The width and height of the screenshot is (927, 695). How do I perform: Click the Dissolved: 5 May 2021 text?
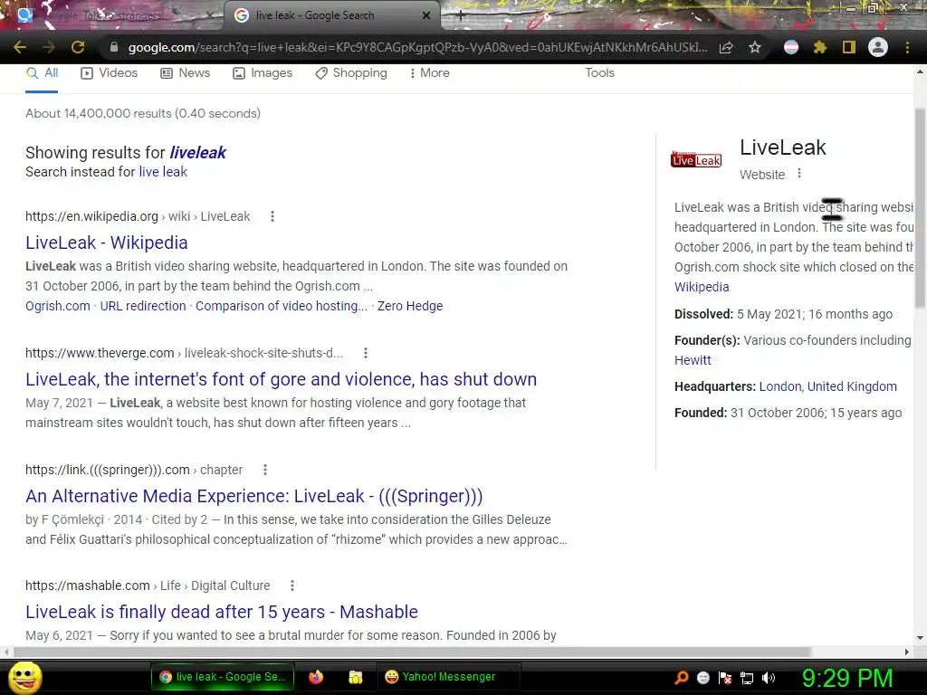(x=783, y=314)
